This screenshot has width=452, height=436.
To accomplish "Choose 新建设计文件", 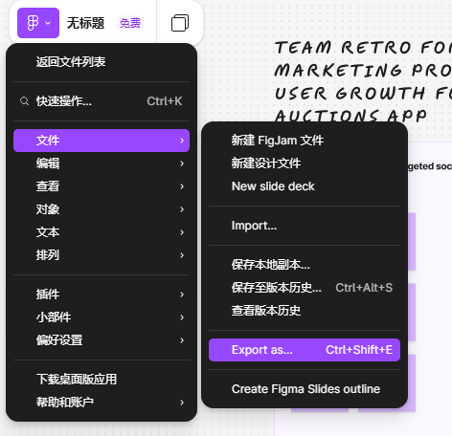I will click(305, 163).
